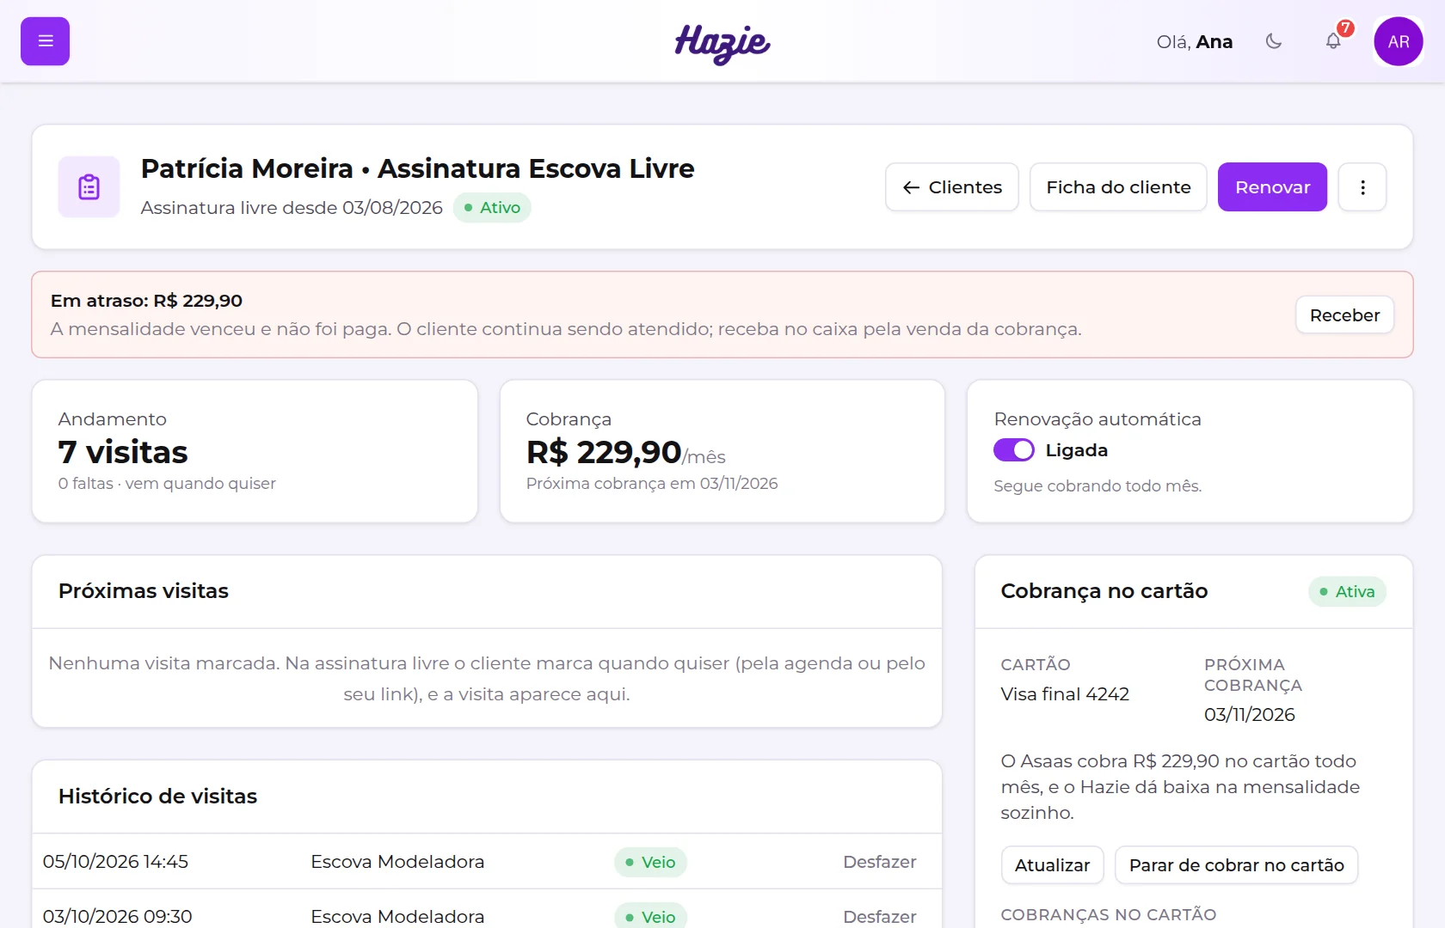Click Próximas visitas heading

144,591
